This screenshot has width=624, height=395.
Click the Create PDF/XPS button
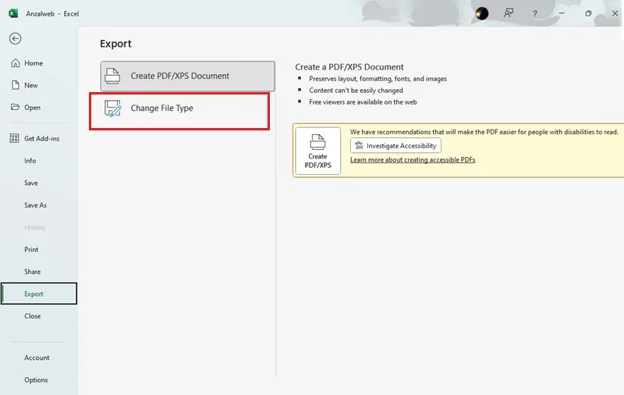[x=318, y=151]
